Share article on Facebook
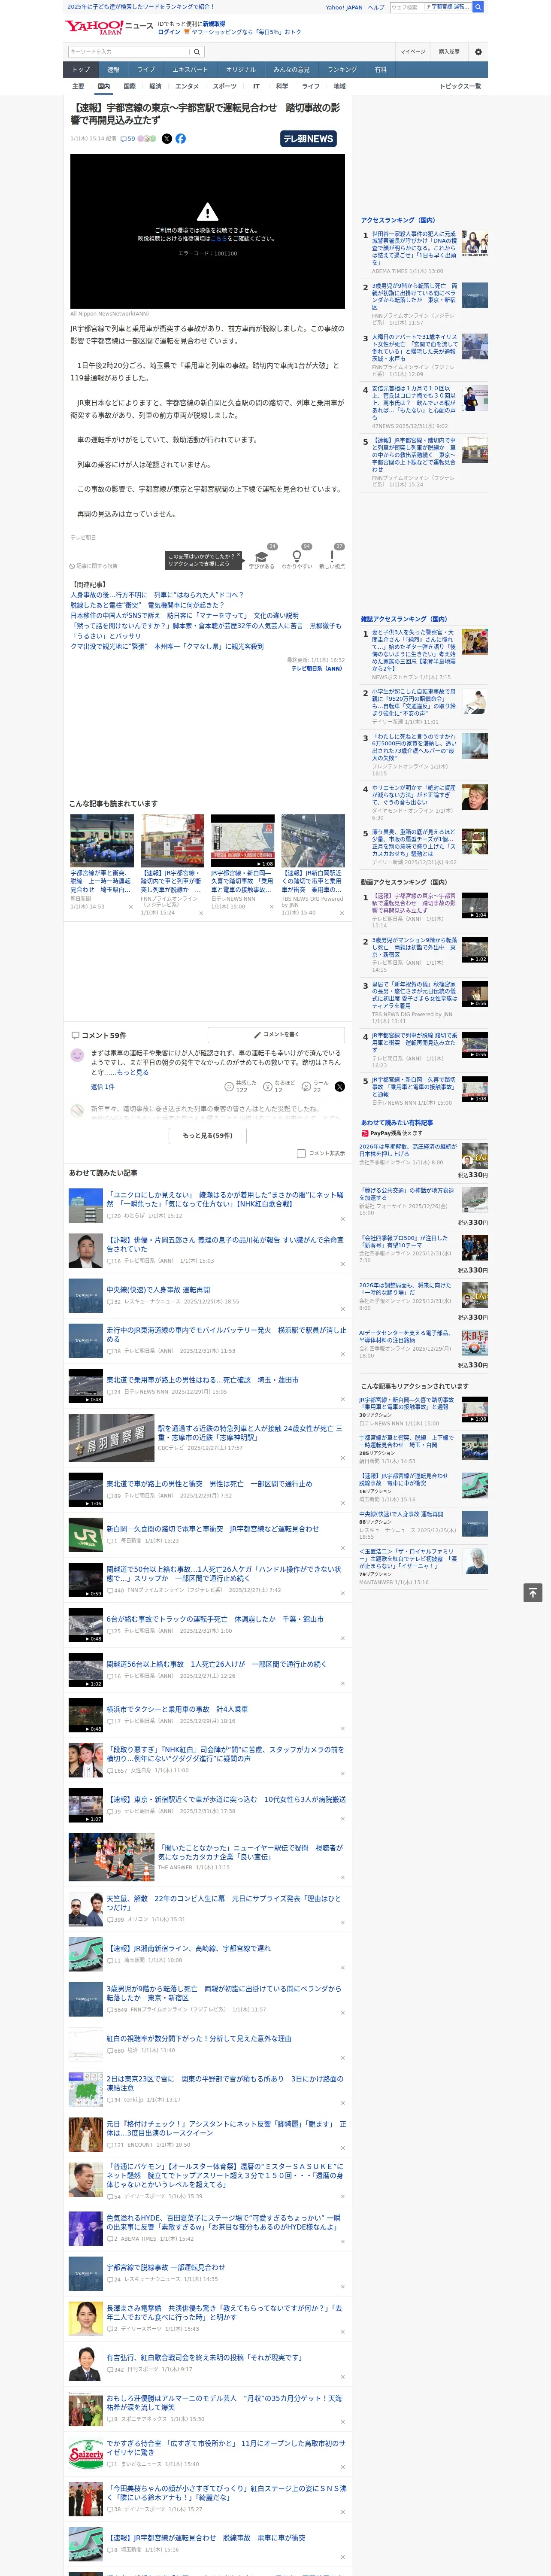Image resolution: width=551 pixels, height=2576 pixels. pos(181,139)
